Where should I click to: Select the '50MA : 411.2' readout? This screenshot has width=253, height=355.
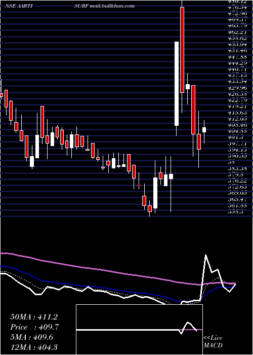(x=34, y=317)
